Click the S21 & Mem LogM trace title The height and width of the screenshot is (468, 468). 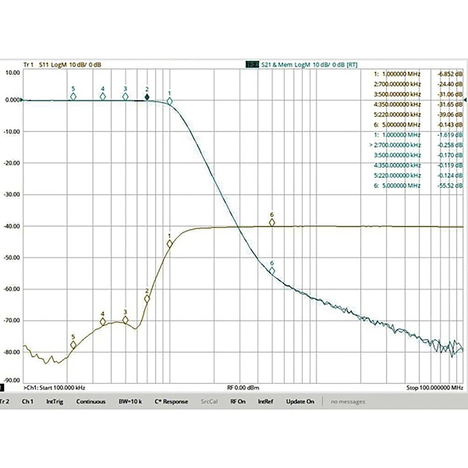309,64
